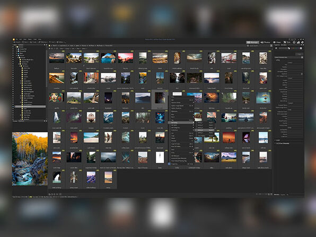
Task: Open the Dashboard chart icon
Action: 299,42
